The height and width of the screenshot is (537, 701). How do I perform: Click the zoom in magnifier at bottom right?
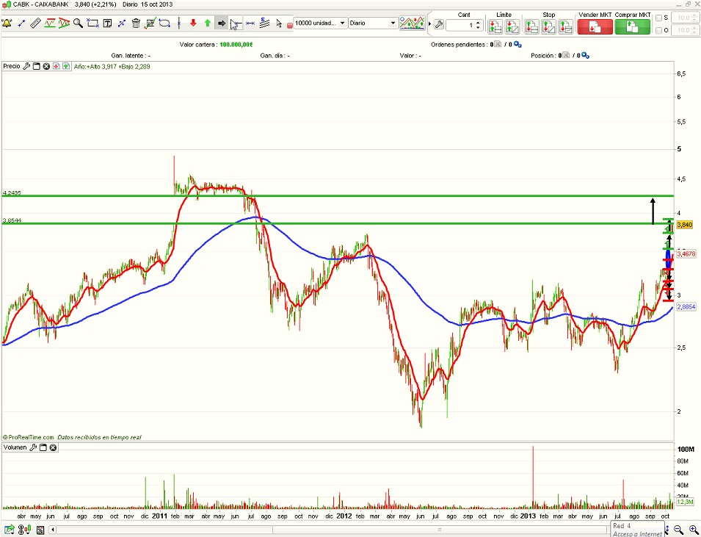(x=692, y=530)
